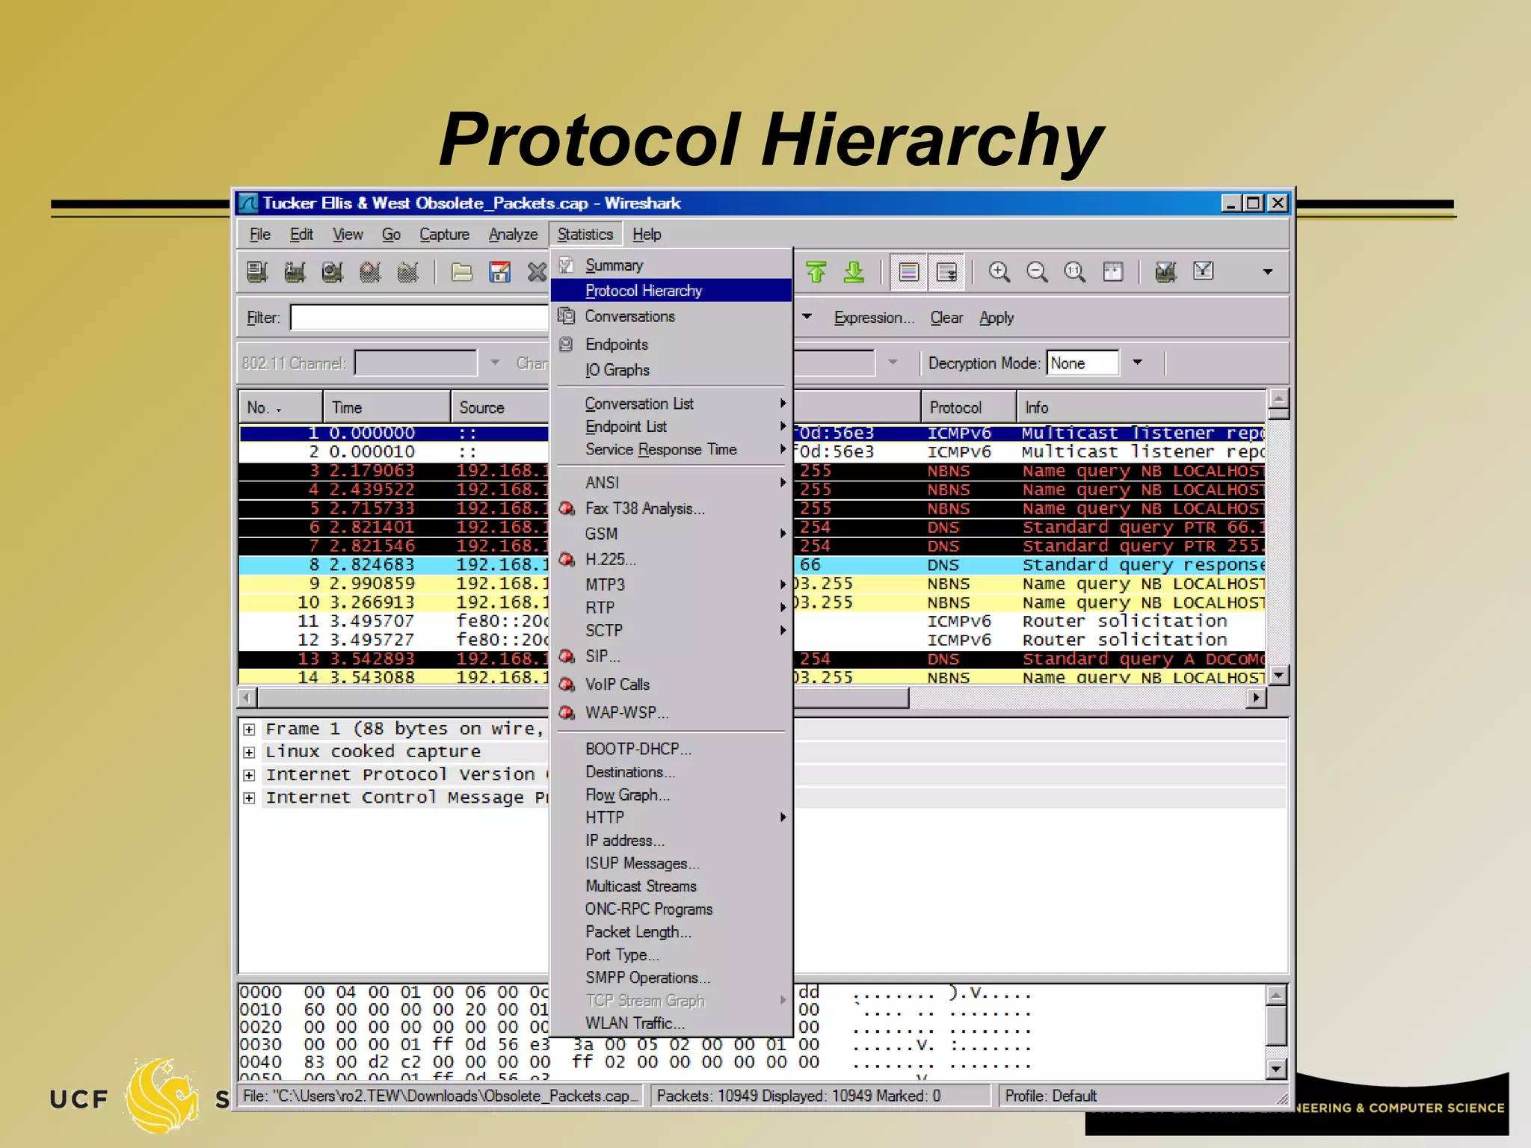The image size is (1531, 1148).
Task: Click the zoom in magnifier icon
Action: [999, 272]
